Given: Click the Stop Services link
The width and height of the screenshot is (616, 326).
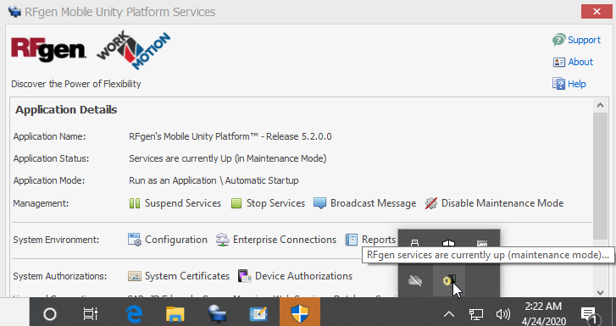Looking at the screenshot, I should pos(275,203).
